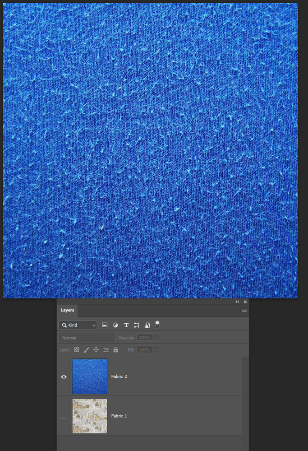Click prevent artboard auto-nesting lock icon
Image resolution: width=308 pixels, height=451 pixels.
[x=106, y=350]
